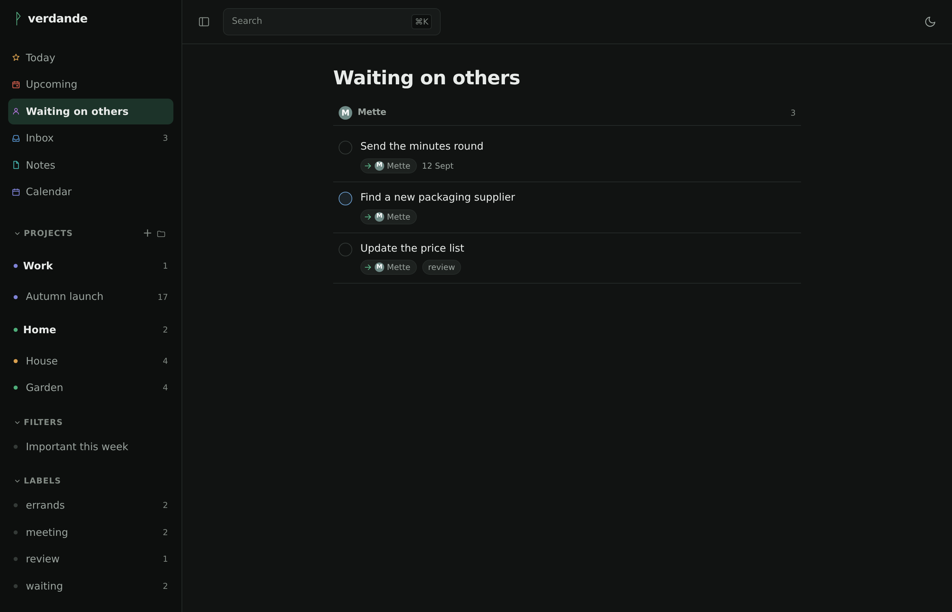Open Important this week filter
This screenshot has width=952, height=612.
tap(90, 447)
